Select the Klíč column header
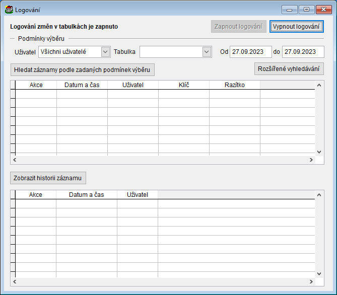 click(x=183, y=85)
